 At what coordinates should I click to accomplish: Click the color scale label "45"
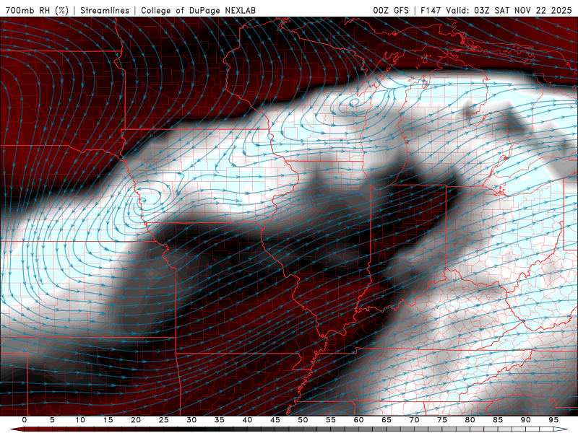[x=275, y=420]
